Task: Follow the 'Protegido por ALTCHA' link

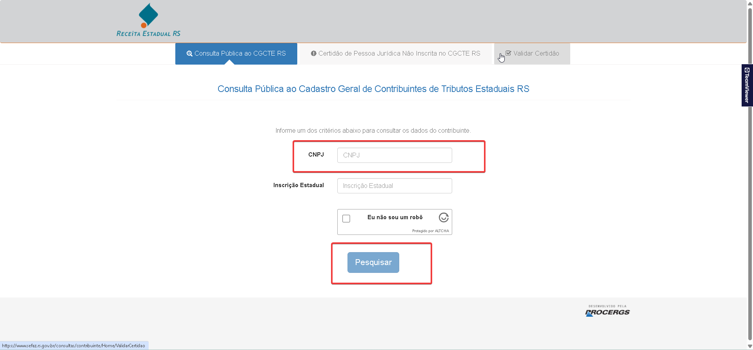Action: tap(430, 231)
